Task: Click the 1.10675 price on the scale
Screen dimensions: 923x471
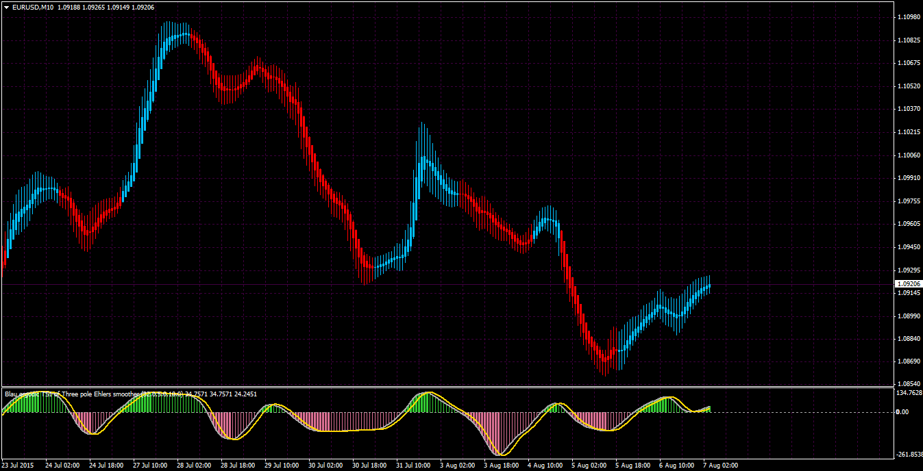Action: [909, 63]
